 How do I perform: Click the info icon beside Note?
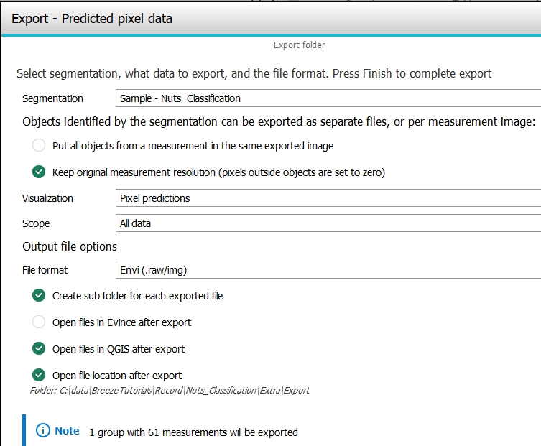pyautogui.click(x=42, y=431)
